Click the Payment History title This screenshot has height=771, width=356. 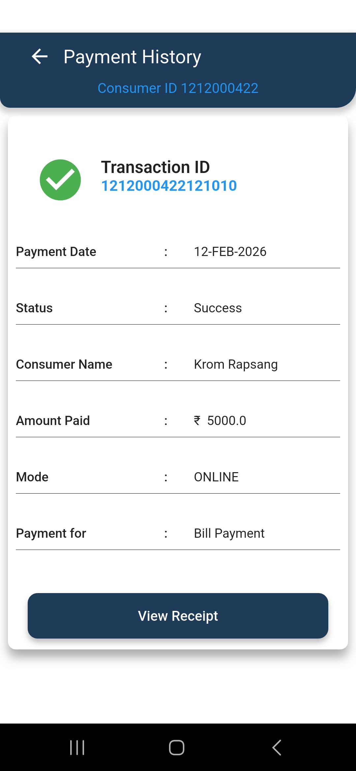coord(132,57)
